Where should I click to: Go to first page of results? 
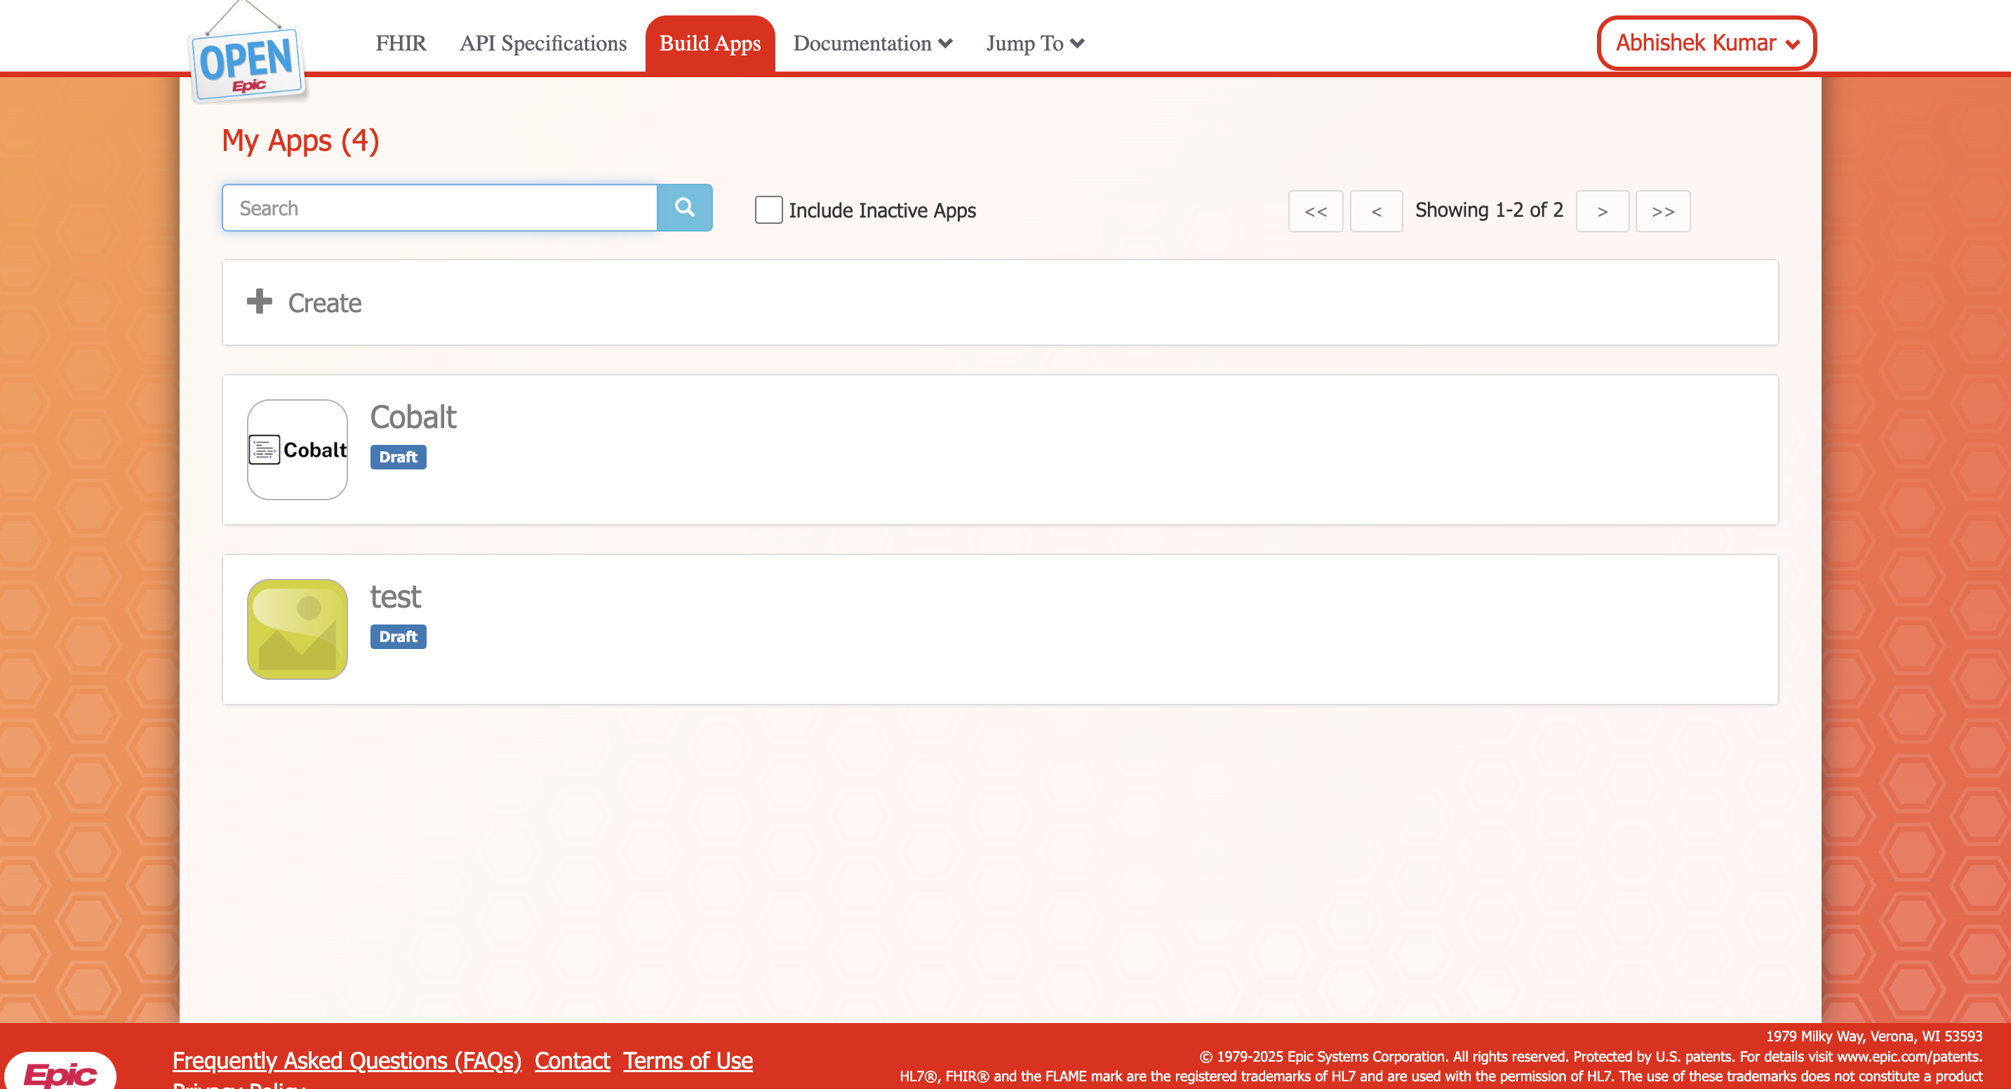(x=1315, y=211)
